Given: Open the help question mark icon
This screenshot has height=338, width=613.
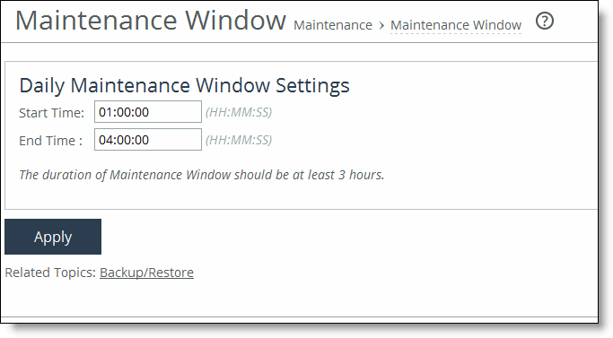Looking at the screenshot, I should tap(544, 22).
